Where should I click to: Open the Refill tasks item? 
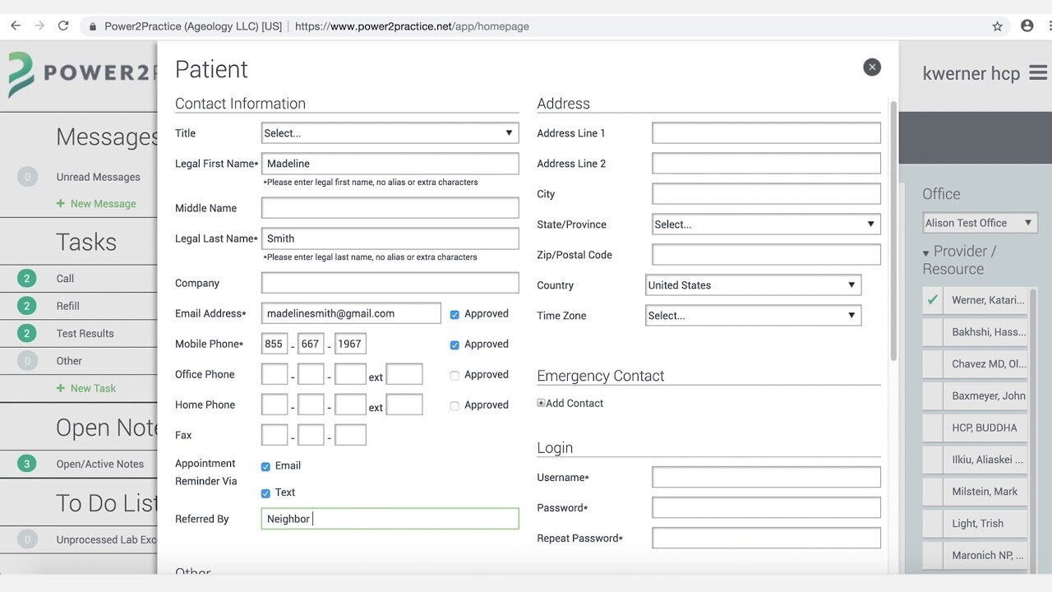click(x=68, y=306)
